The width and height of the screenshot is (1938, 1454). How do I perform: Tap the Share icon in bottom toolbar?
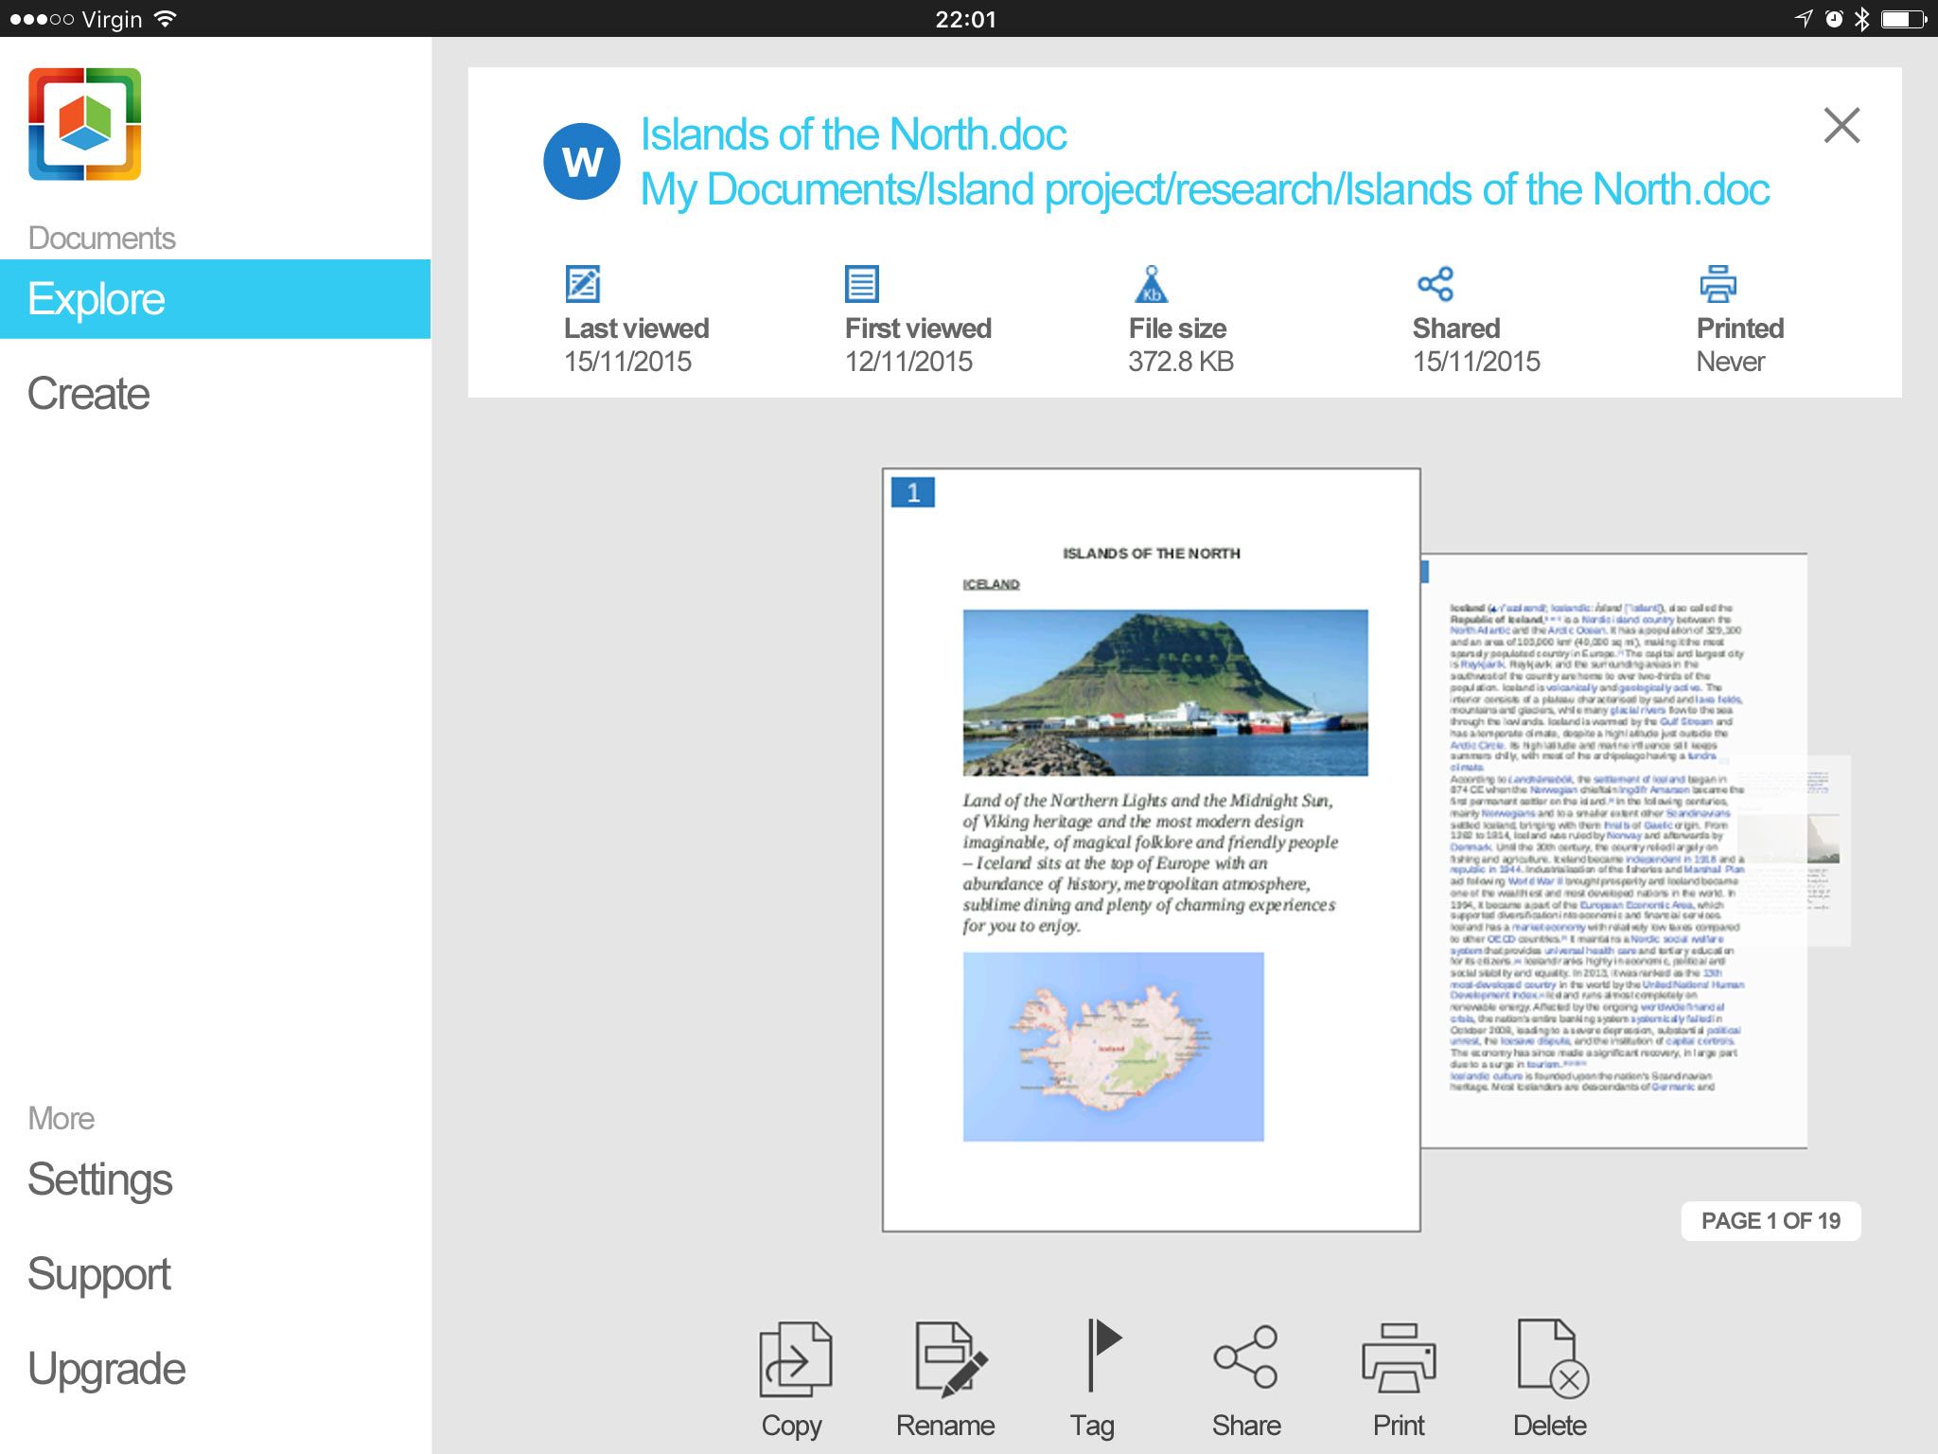(1245, 1356)
